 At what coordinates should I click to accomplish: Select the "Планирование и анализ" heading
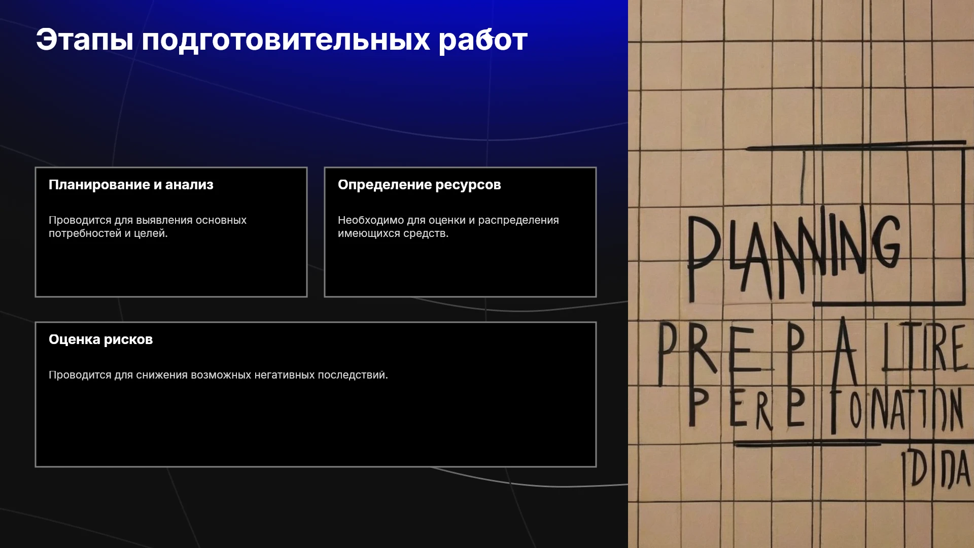131,185
